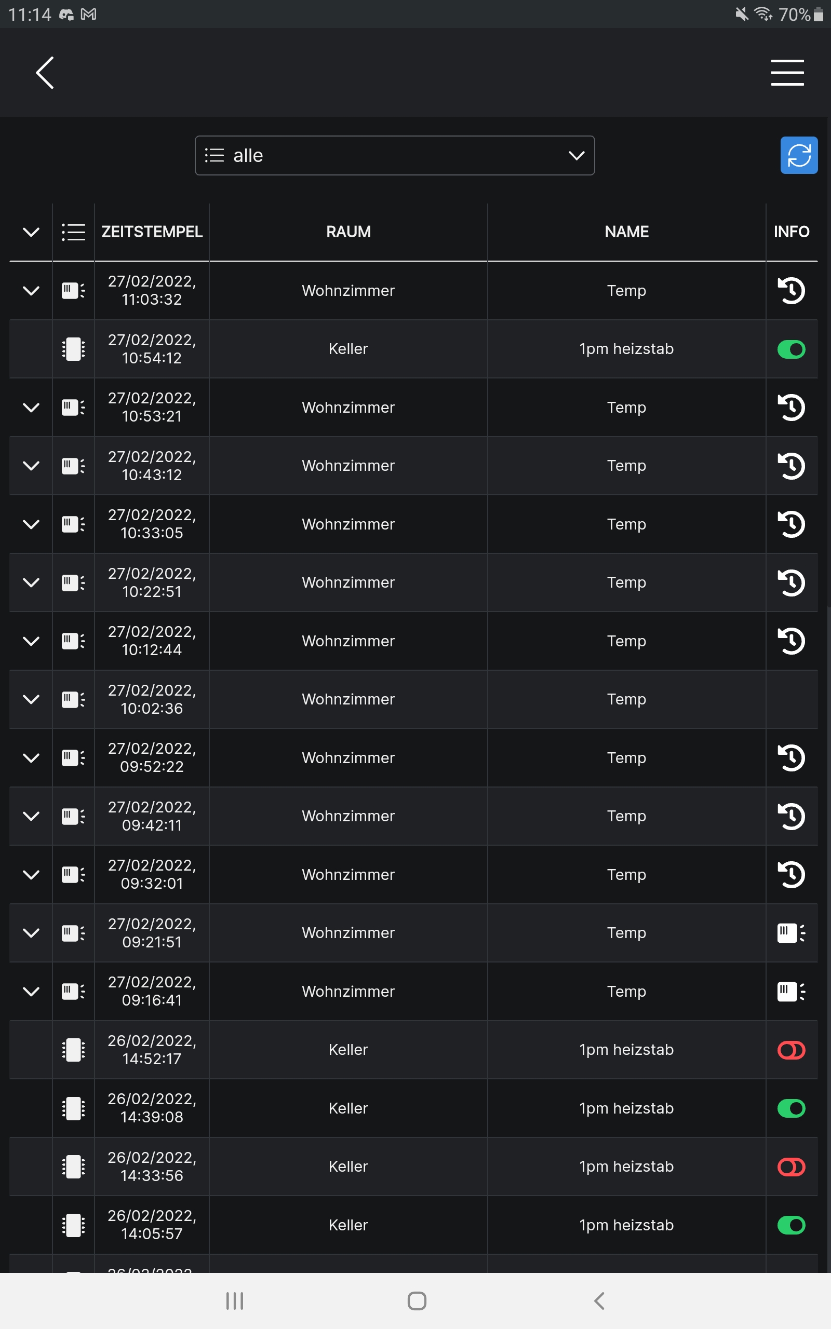Toggle green switch for 10:54:12 heizstab
Image resolution: width=831 pixels, height=1329 pixels.
point(791,349)
